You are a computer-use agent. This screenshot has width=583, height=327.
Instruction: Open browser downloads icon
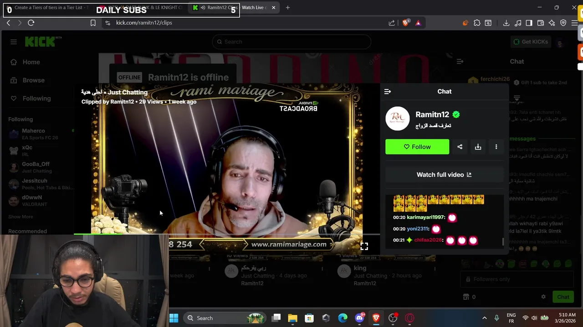click(x=506, y=23)
